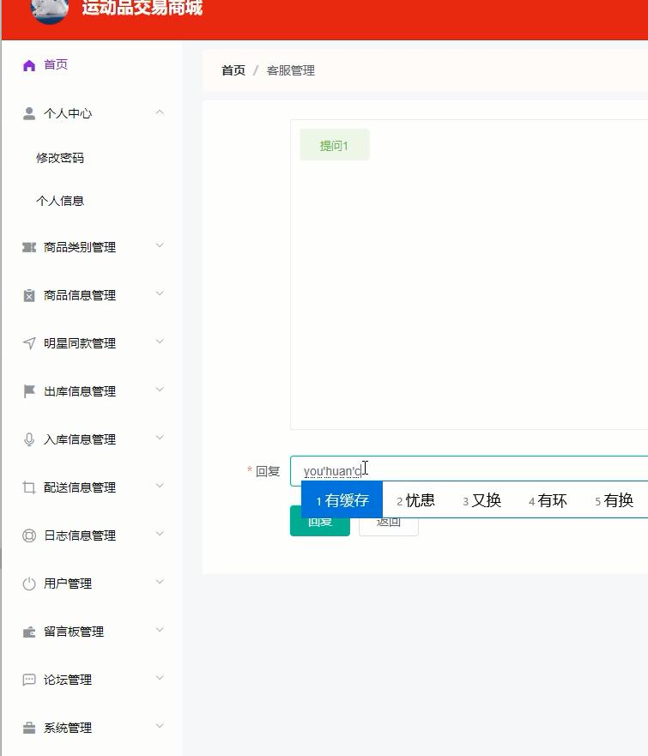Expand the 论坛管理 chevron
The image size is (648, 756).
click(160, 678)
